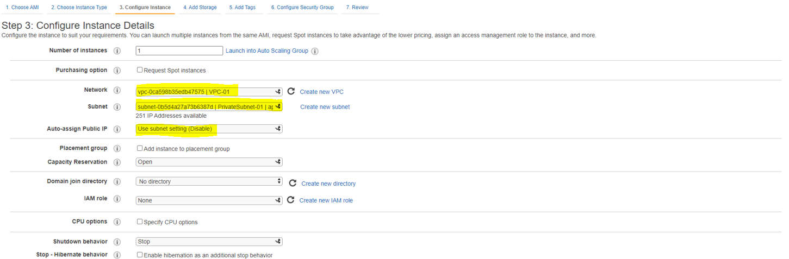789x259 pixels.
Task: Click the info icon next to Capacity Reservation
Action: pyautogui.click(x=117, y=162)
